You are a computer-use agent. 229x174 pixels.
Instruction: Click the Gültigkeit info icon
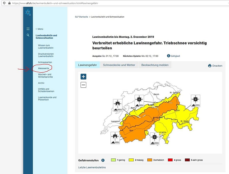(168, 56)
